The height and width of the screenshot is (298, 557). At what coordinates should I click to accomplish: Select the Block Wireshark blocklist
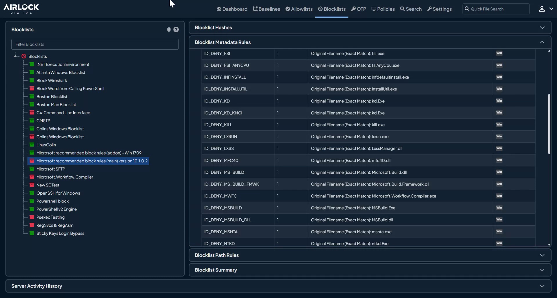click(x=52, y=80)
